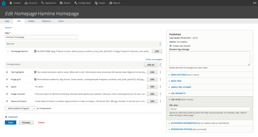The width and height of the screenshot is (258, 137).
Task: Switch to the Revisions tab
Action: tap(46, 21)
